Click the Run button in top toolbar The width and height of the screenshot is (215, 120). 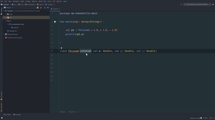213,4
